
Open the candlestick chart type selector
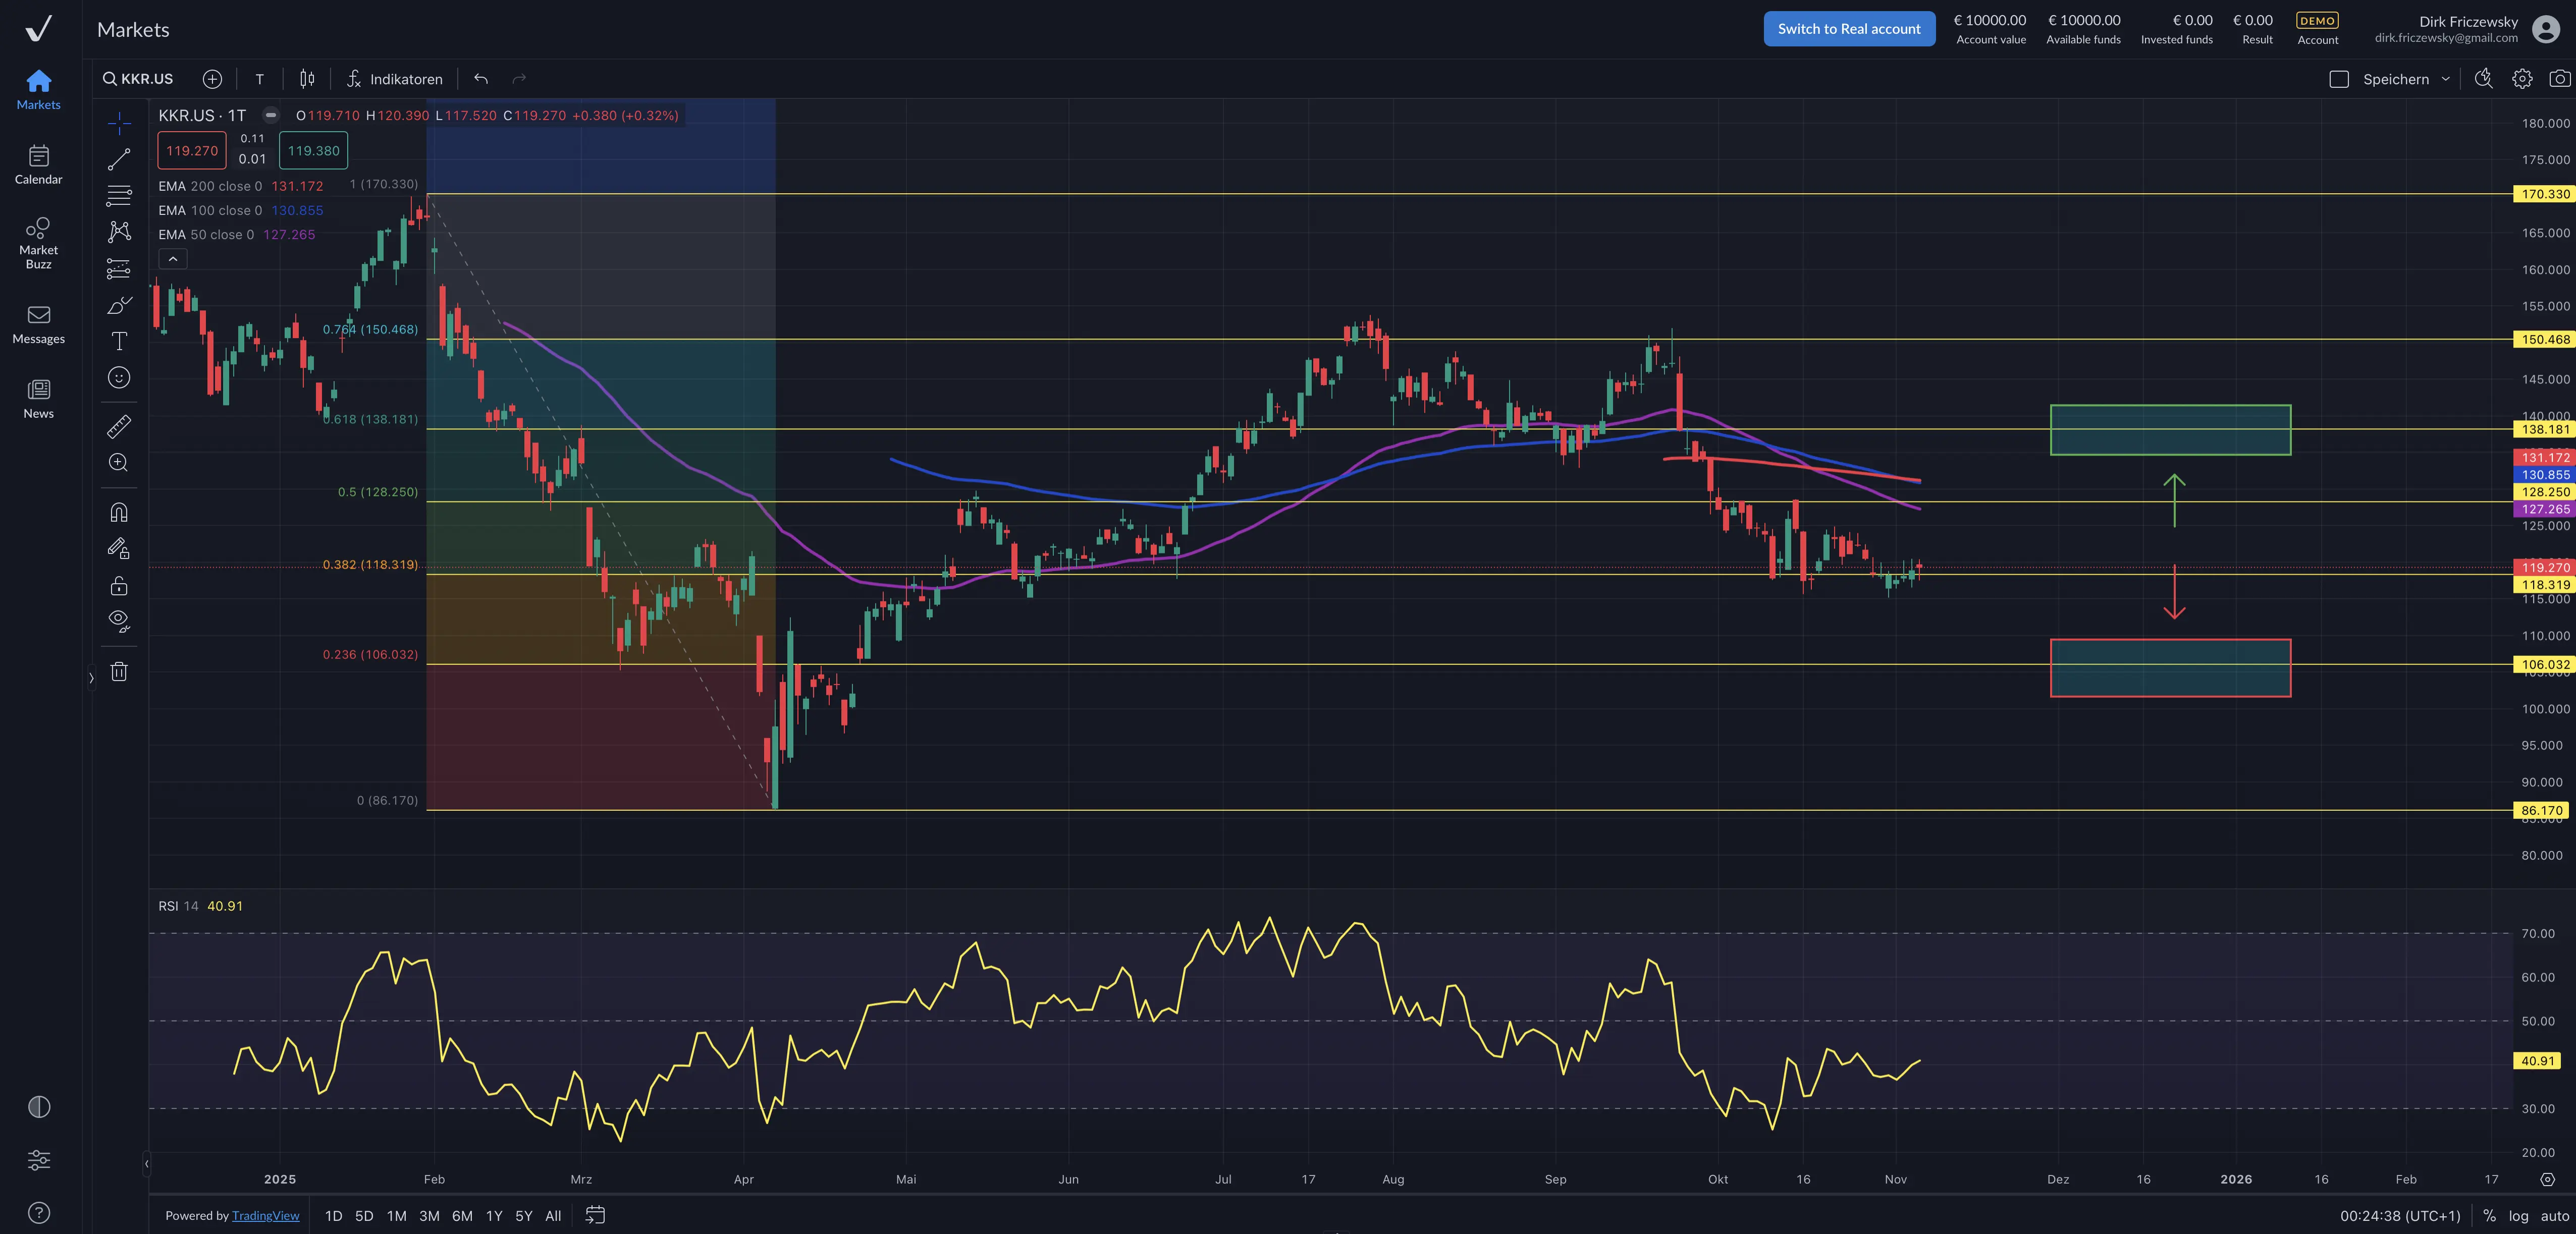tap(307, 79)
